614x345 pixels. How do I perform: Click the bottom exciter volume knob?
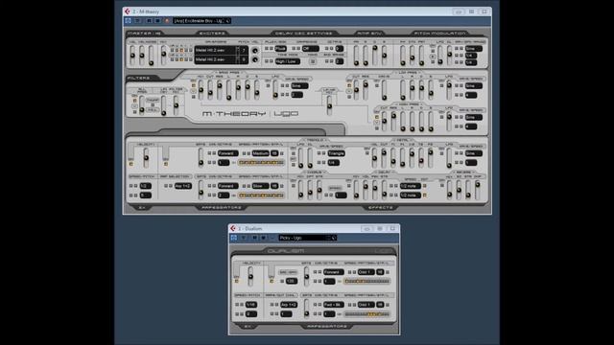[255, 59]
